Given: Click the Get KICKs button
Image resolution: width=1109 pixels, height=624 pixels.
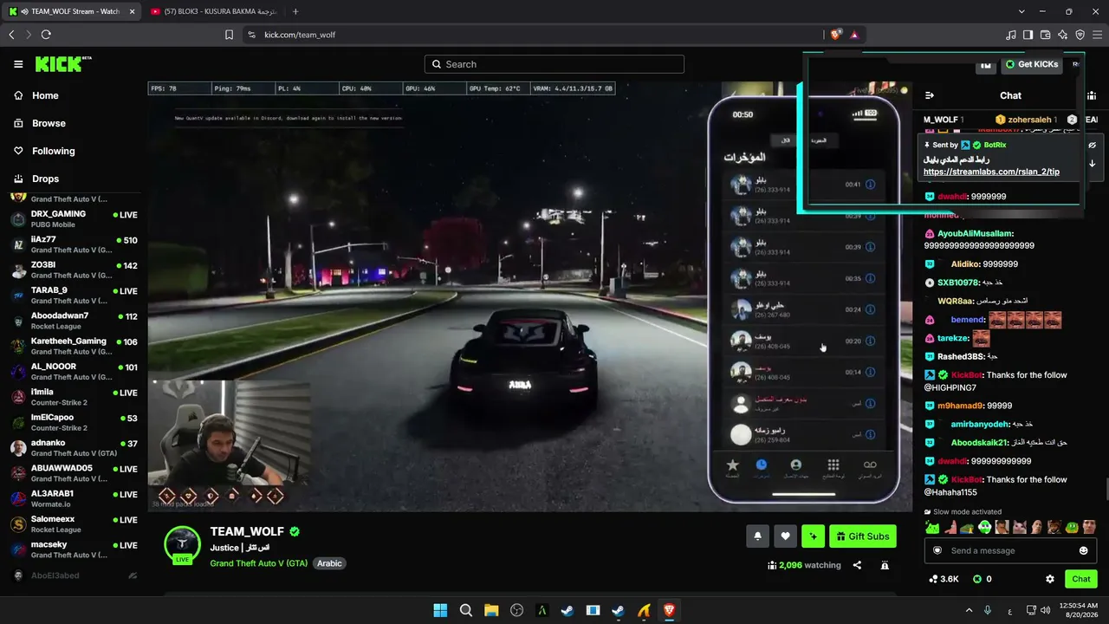Looking at the screenshot, I should click(1030, 64).
